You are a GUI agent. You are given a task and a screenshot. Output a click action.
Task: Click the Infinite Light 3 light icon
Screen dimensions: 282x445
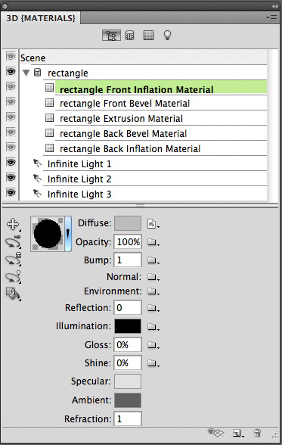[x=37, y=194]
